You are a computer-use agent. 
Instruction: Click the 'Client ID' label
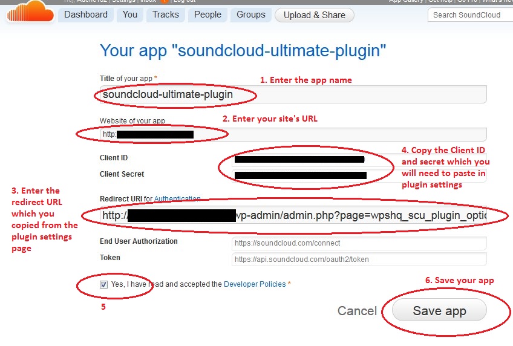(x=114, y=158)
